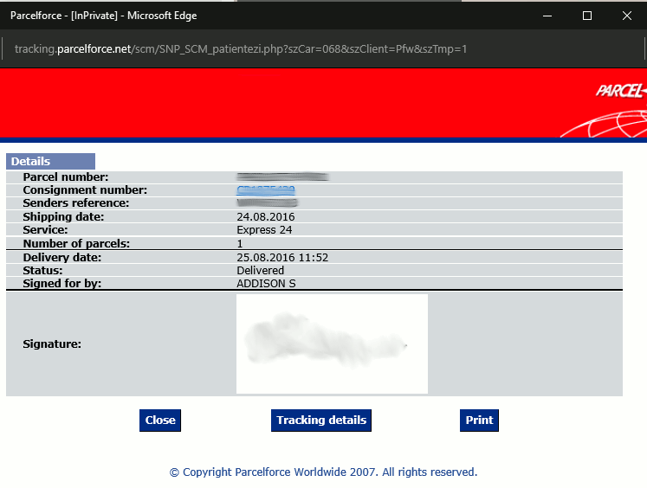Viewport: 647px width, 488px height.
Task: Click the window title Parcelforce InPrivate
Action: click(104, 16)
